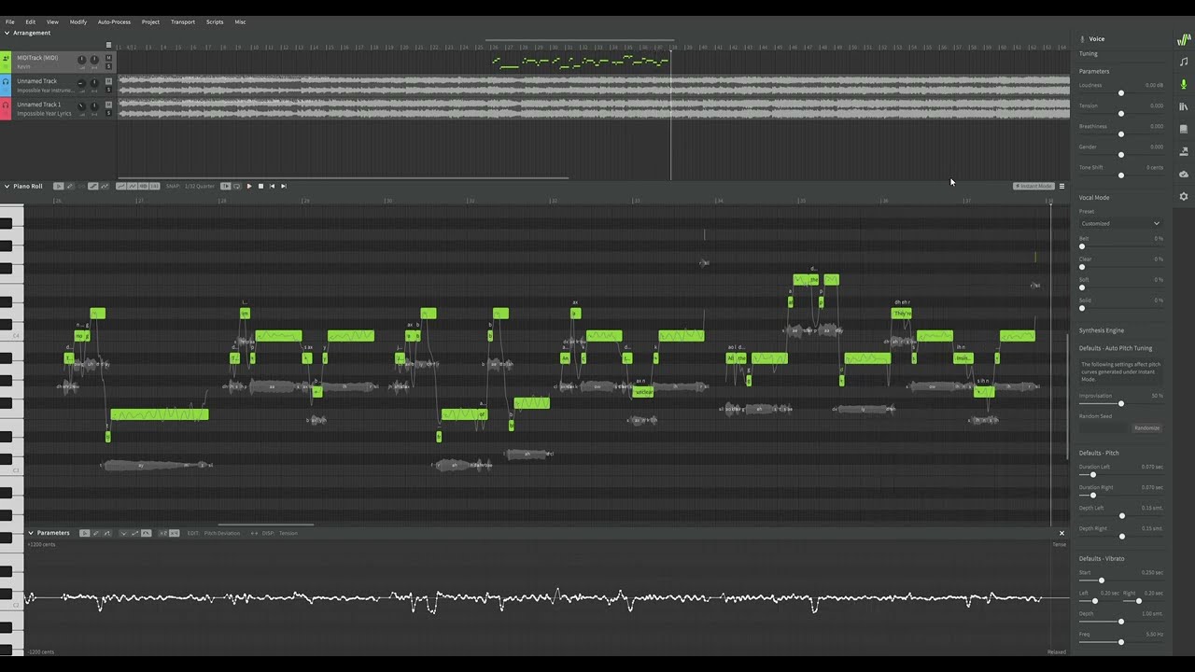Click the Randomize button
Image resolution: width=1195 pixels, height=672 pixels.
(x=1146, y=427)
